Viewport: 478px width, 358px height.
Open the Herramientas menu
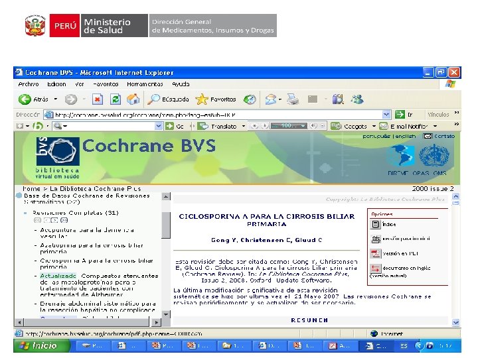click(x=145, y=84)
